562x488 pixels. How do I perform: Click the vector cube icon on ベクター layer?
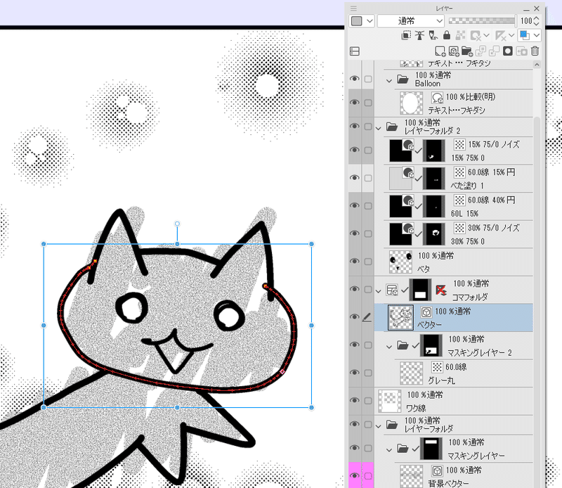(x=426, y=312)
